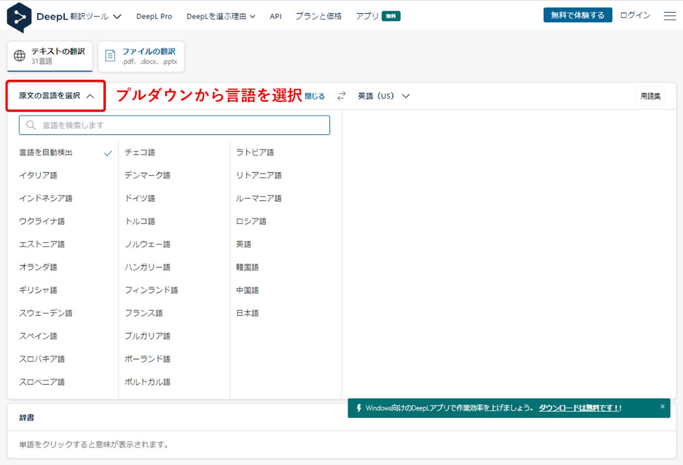Screen dimensions: 683x465
Task: Select 韓国語 from the list
Action: pyautogui.click(x=247, y=267)
